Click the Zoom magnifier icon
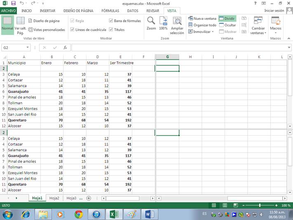Viewport: 293px width, 220px height. (151, 22)
